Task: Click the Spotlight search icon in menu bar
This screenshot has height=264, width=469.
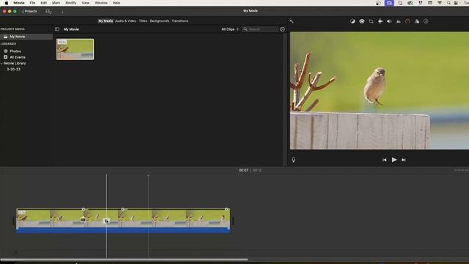Action: point(448,3)
